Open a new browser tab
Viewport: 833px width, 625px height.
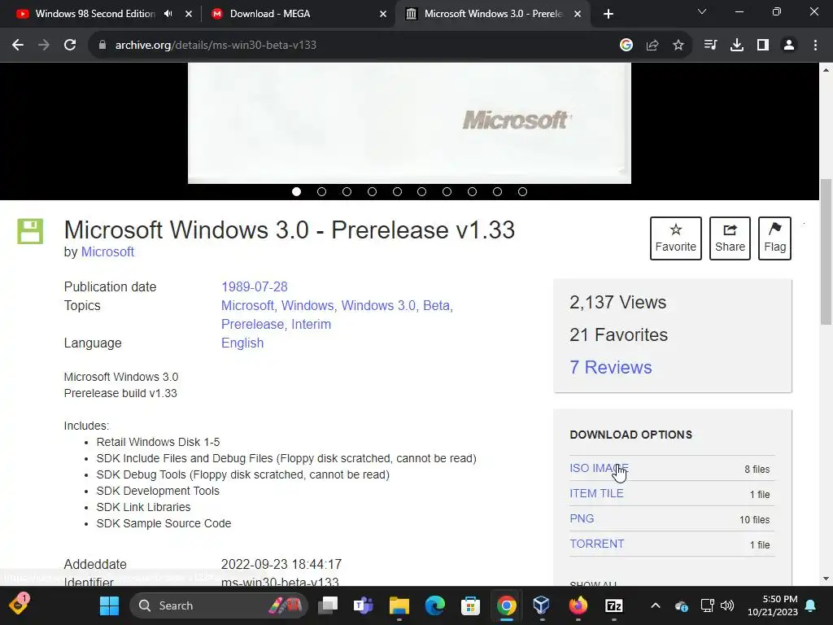coord(608,14)
